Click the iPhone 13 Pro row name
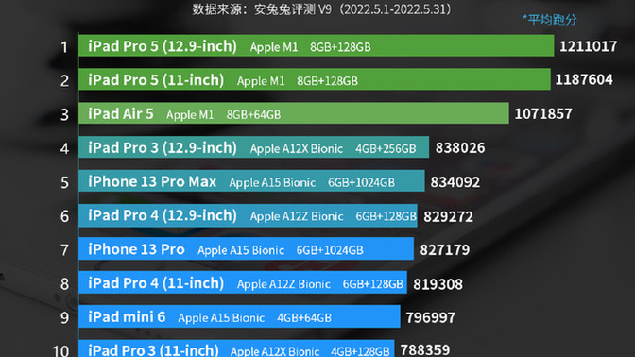 136,249
